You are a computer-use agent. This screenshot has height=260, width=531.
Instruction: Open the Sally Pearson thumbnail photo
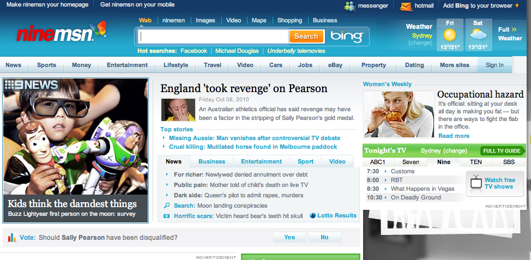[x=178, y=110]
